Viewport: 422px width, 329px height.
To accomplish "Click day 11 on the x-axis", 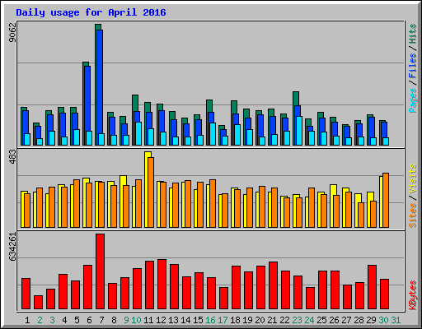I will pos(148,320).
